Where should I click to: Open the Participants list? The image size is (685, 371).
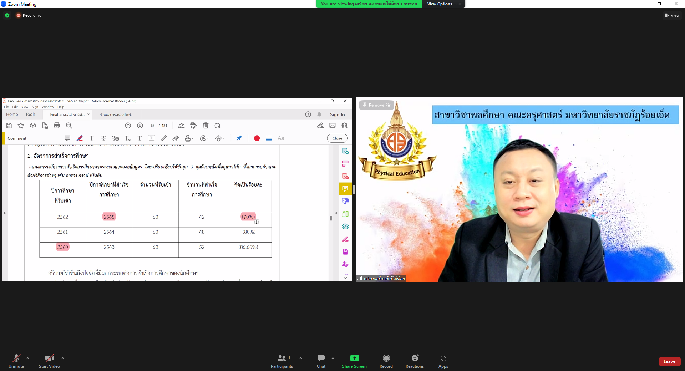[281, 361]
